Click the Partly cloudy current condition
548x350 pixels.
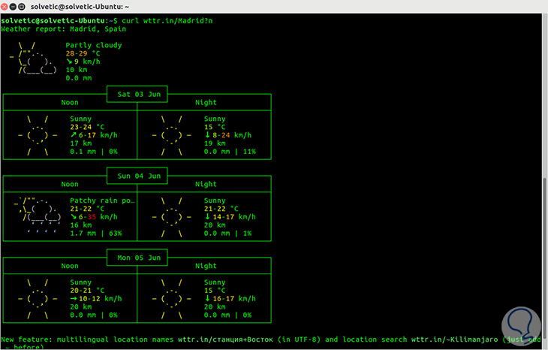[x=94, y=45]
